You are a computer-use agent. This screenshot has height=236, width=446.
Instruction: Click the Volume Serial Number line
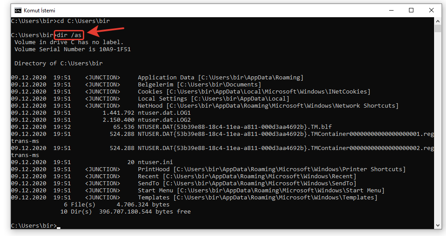72,49
